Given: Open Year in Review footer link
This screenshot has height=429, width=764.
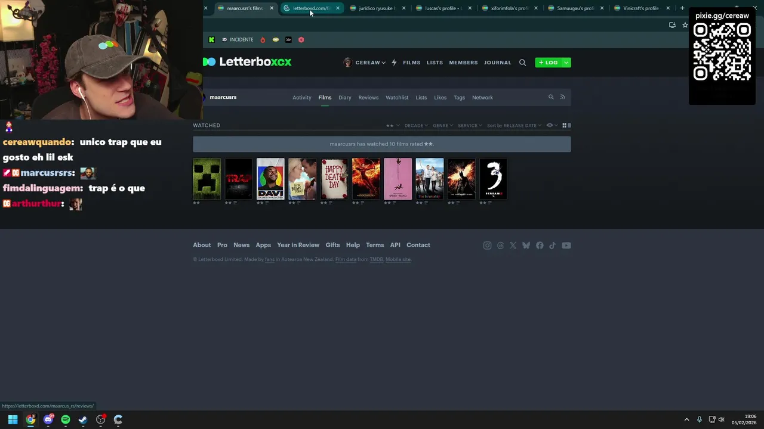Looking at the screenshot, I should tap(298, 245).
